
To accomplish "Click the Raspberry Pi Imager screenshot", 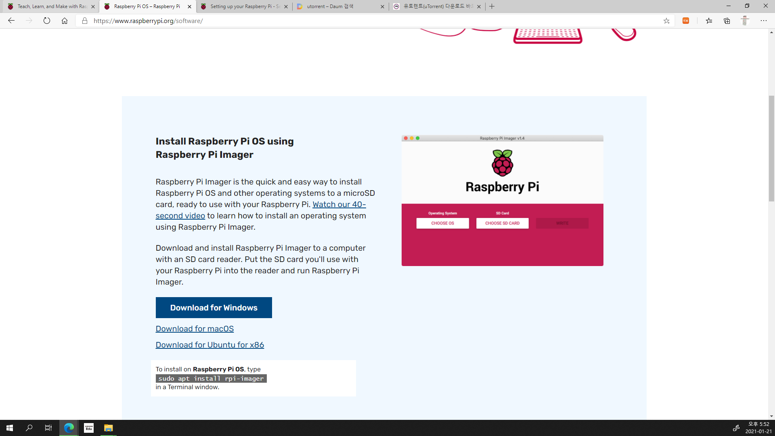I will pyautogui.click(x=502, y=200).
